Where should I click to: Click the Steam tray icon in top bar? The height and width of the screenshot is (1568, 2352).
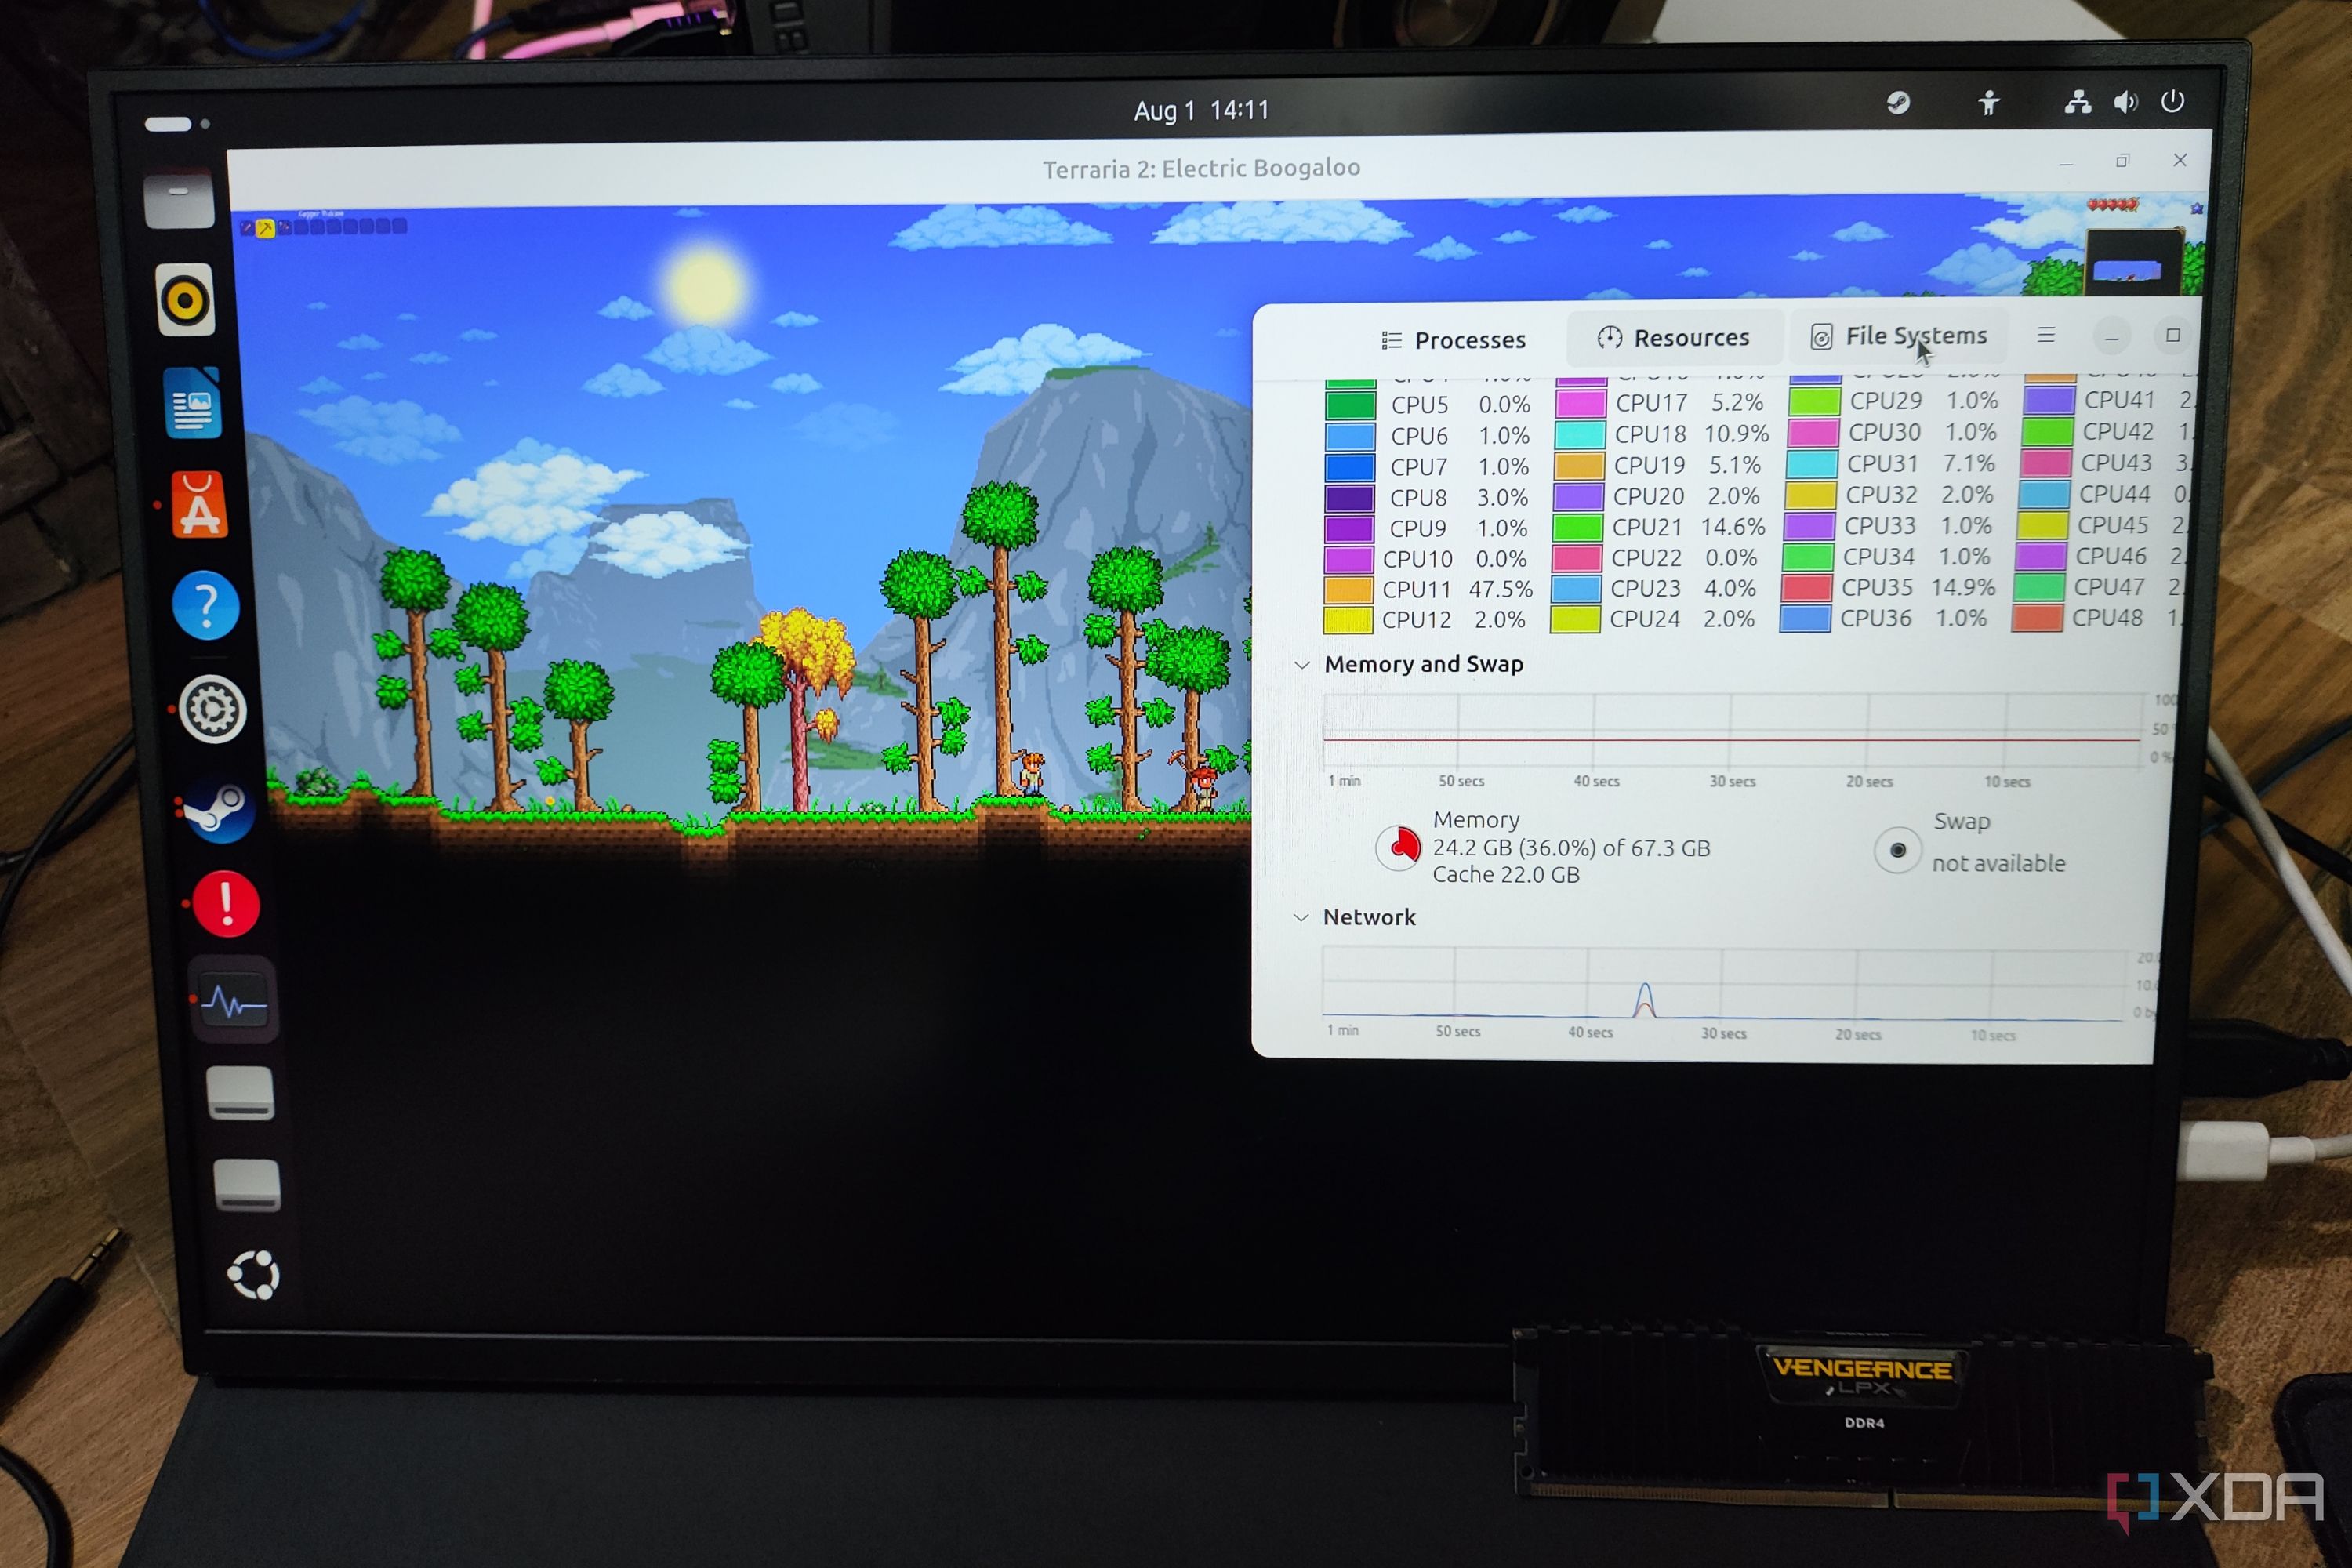coord(1898,102)
